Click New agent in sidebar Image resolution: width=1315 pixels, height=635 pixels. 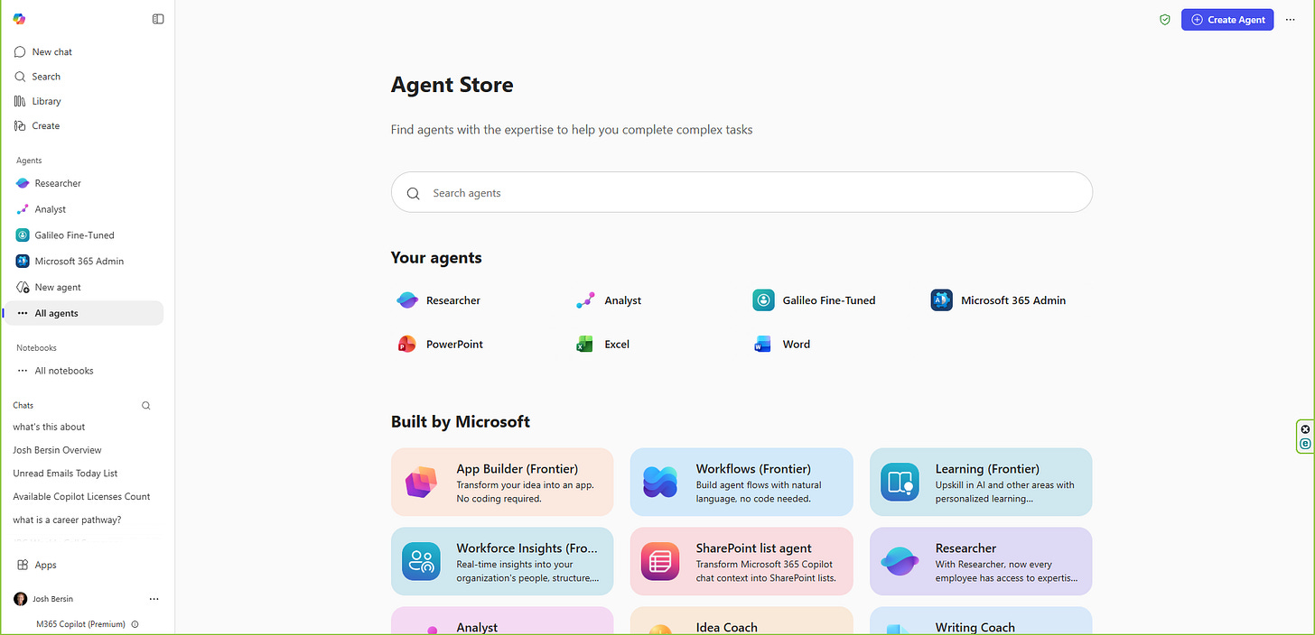coord(49,287)
